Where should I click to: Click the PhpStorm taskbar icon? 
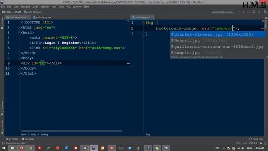(x=94, y=148)
